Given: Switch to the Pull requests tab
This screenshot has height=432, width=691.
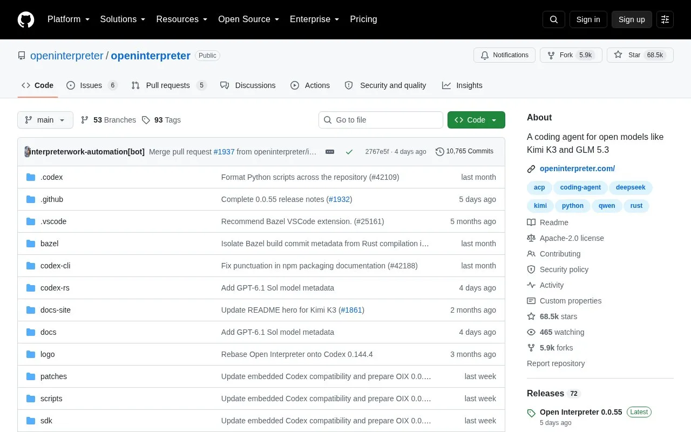Looking at the screenshot, I should 169,85.
